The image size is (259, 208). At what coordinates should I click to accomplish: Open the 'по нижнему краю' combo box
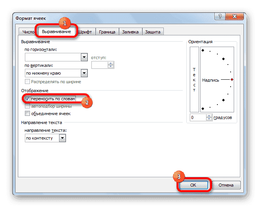pos(56,73)
